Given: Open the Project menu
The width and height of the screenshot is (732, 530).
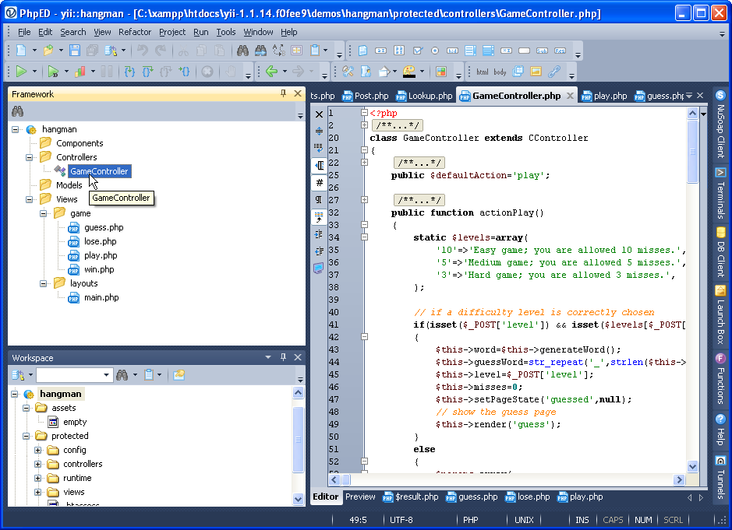Looking at the screenshot, I should [x=172, y=32].
